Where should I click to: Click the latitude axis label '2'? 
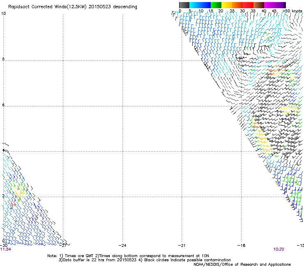click(3, 196)
